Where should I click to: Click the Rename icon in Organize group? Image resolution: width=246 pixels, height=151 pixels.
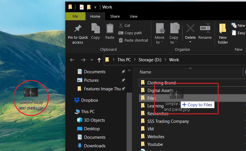(205, 29)
